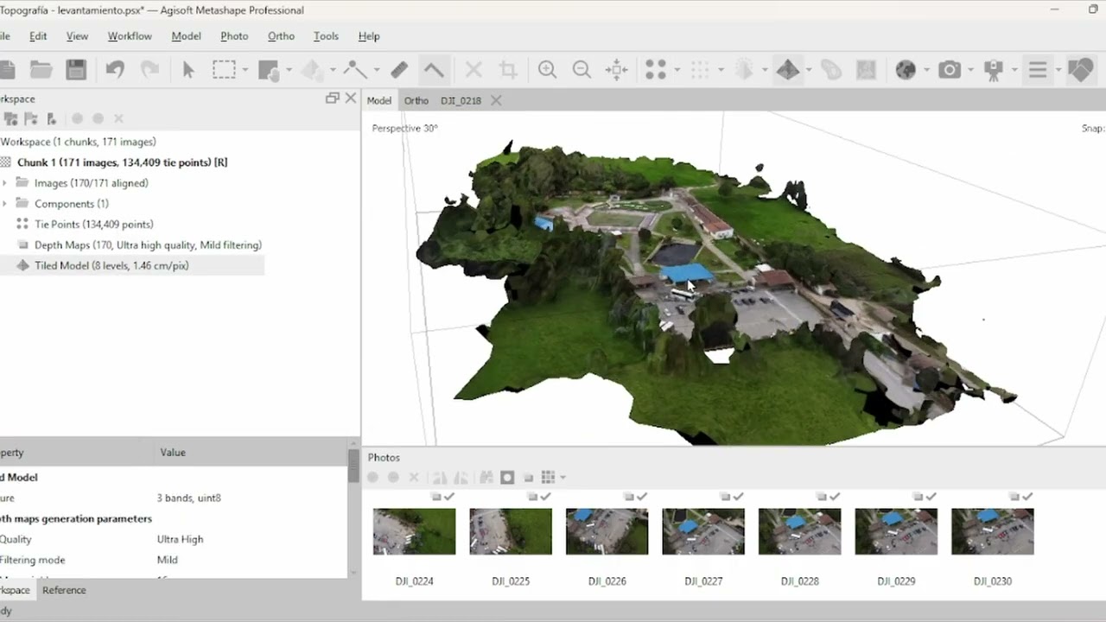Viewport: 1106px width, 622px height.
Task: Select the Rectangle Selection tool
Action: (x=224, y=70)
